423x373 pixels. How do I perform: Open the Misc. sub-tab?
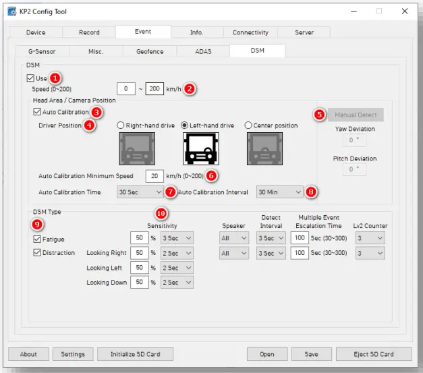96,51
